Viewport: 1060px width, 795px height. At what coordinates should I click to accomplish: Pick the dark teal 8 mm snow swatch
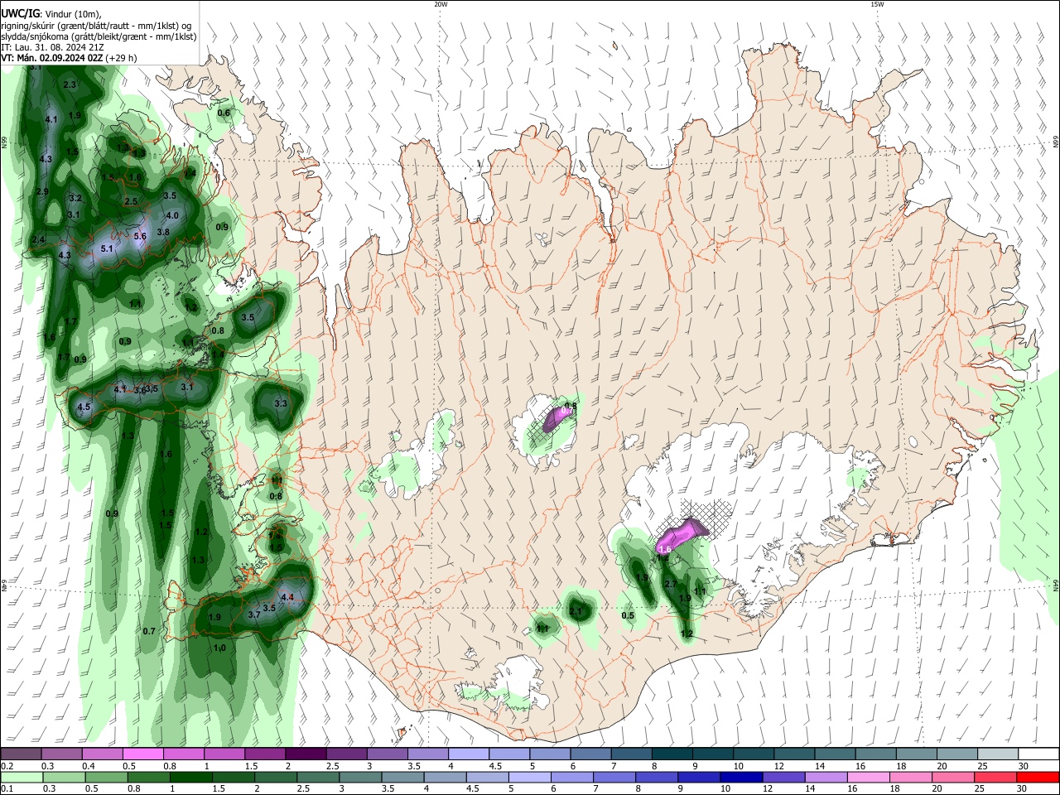pyautogui.click(x=672, y=754)
